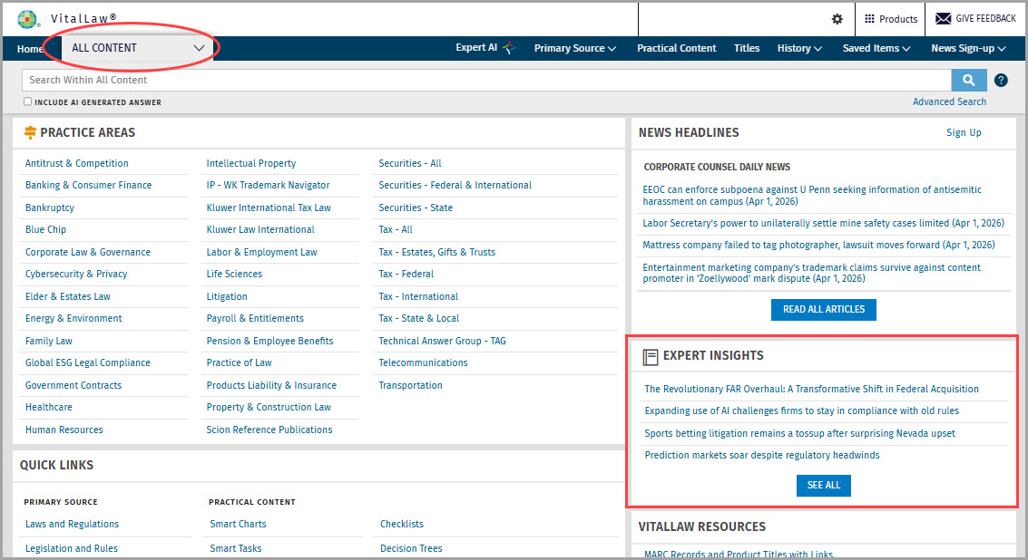Open Prediction markets soar insight

762,455
